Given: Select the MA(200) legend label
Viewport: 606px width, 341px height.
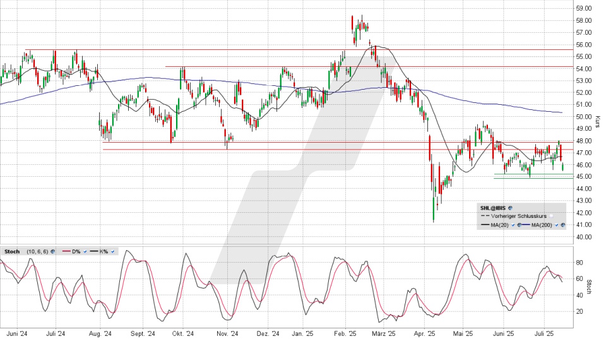Looking at the screenshot, I should (542, 225).
